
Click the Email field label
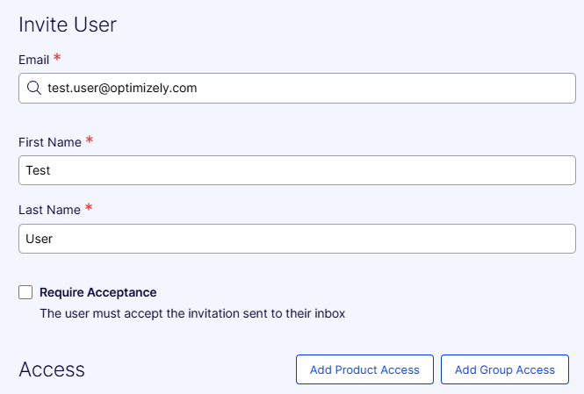pos(34,60)
